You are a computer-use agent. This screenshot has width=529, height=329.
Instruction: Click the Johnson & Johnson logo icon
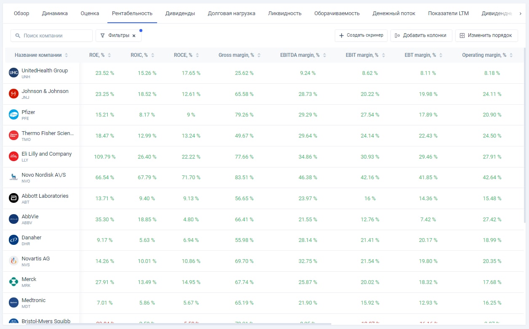point(14,94)
